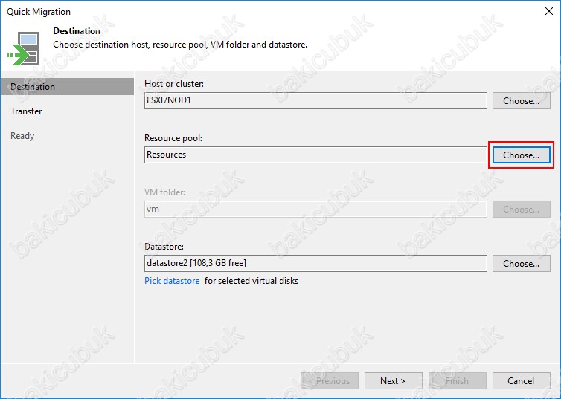The width and height of the screenshot is (561, 399).
Task: Click Choose button for Host or cluster
Action: (x=522, y=101)
